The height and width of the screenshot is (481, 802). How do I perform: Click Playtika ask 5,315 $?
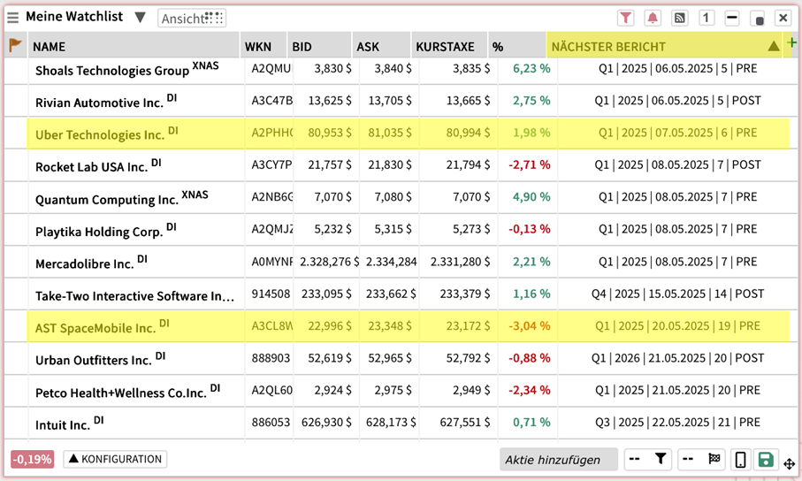tap(393, 229)
